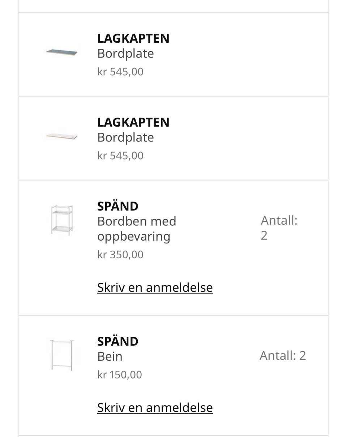The width and height of the screenshot is (347, 437).
Task: Click Antall: 2 beside SPÄND Bein
Action: (283, 356)
